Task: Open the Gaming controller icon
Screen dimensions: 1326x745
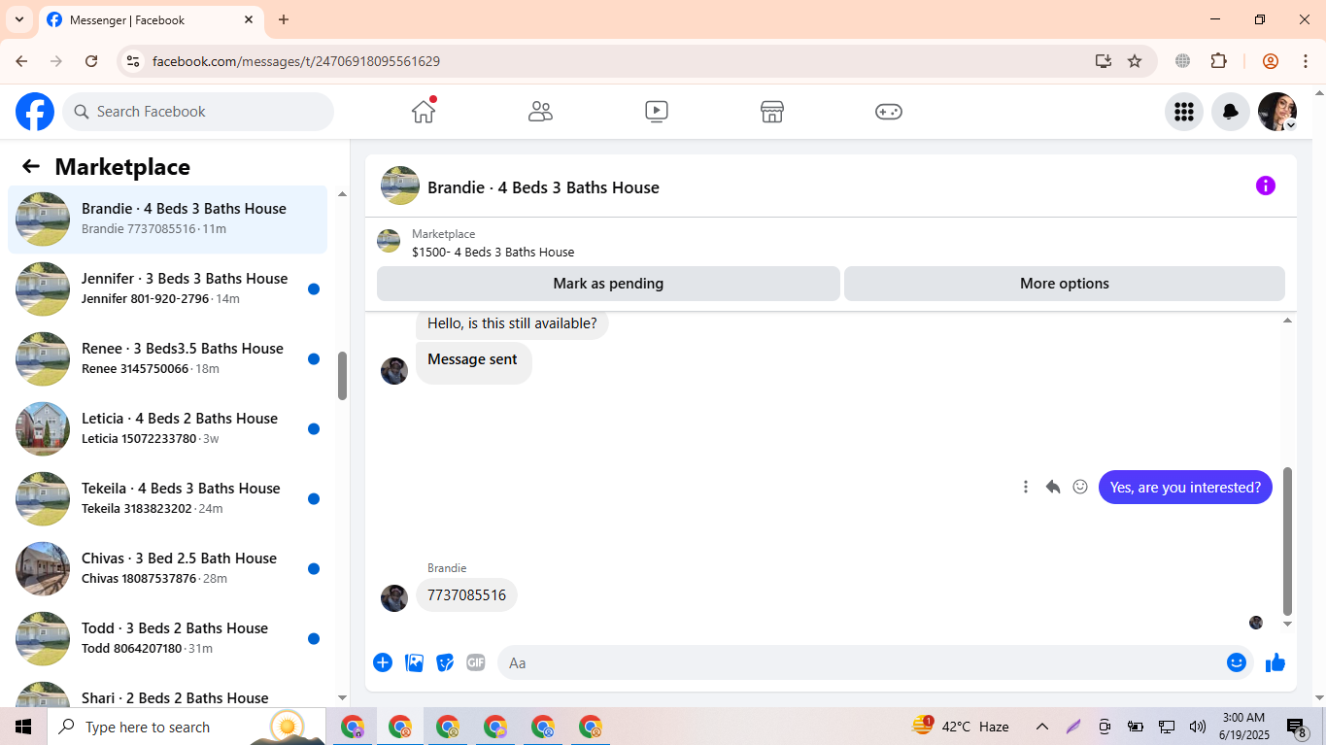Action: tap(889, 112)
